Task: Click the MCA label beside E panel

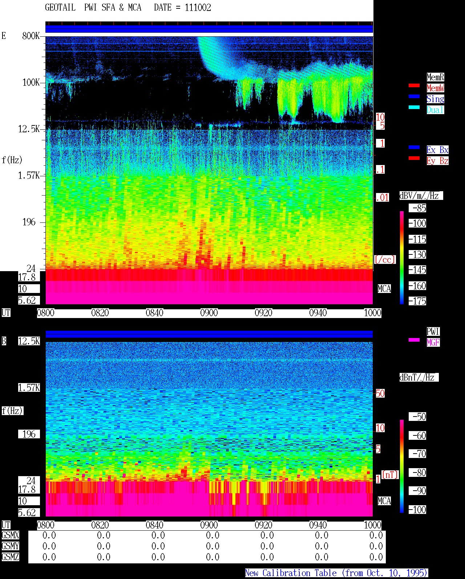Action: click(x=384, y=289)
